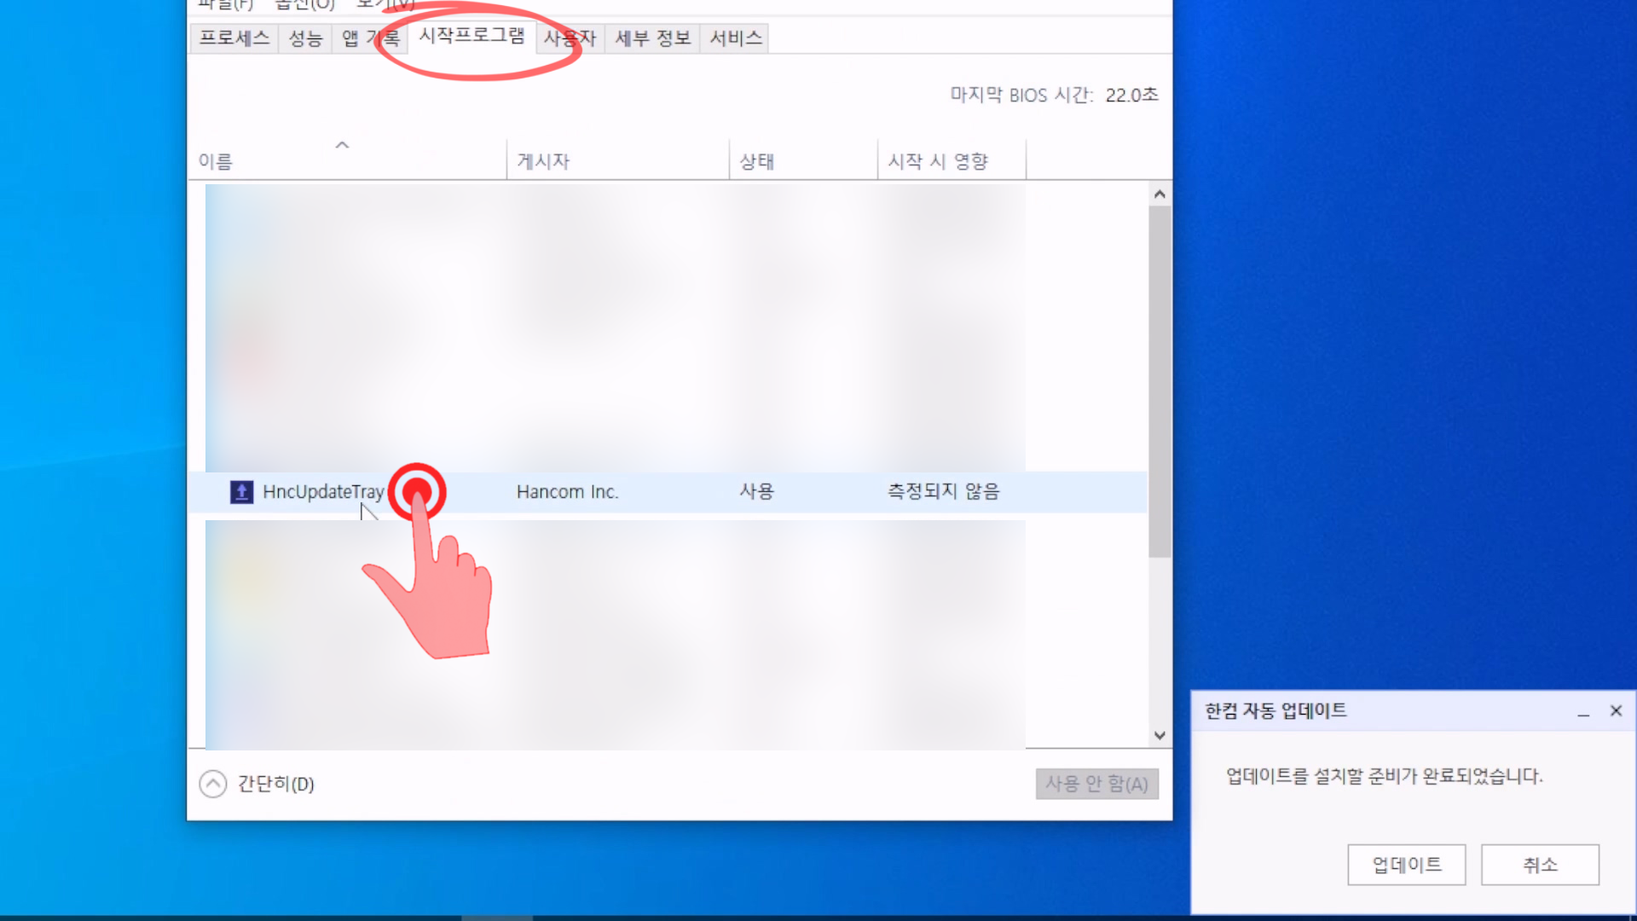1637x921 pixels.
Task: Sort by the 시작 시 영향 column
Action: pyautogui.click(x=938, y=161)
